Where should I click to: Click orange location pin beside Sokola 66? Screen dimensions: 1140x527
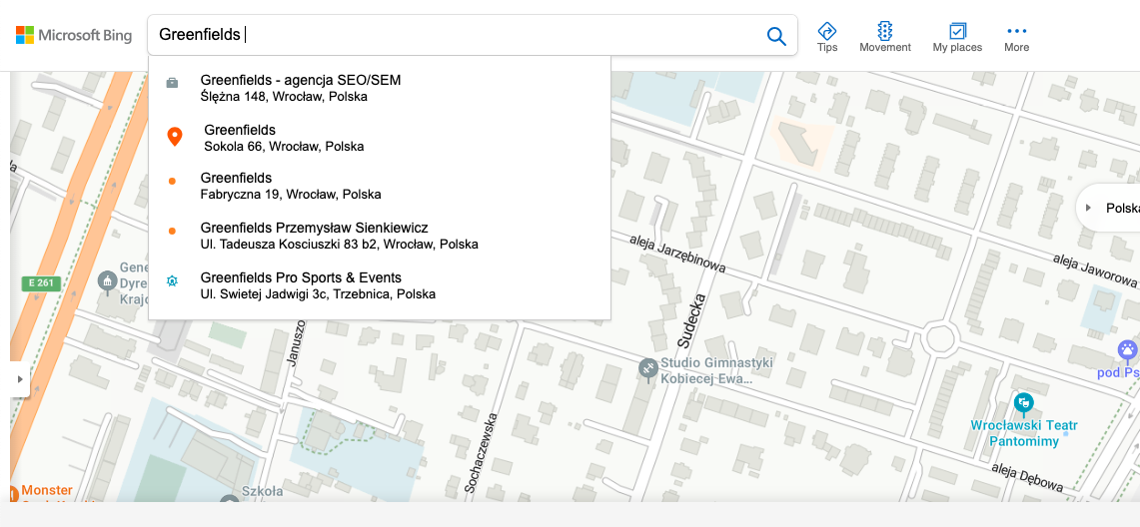[x=175, y=136]
